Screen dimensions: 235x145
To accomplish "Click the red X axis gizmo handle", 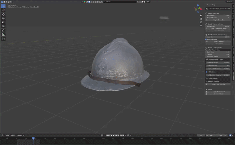I will (x=201, y=9).
